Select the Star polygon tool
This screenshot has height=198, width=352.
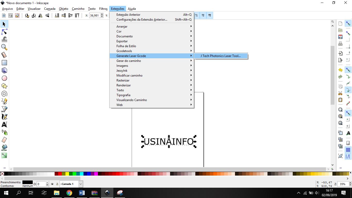click(4, 86)
